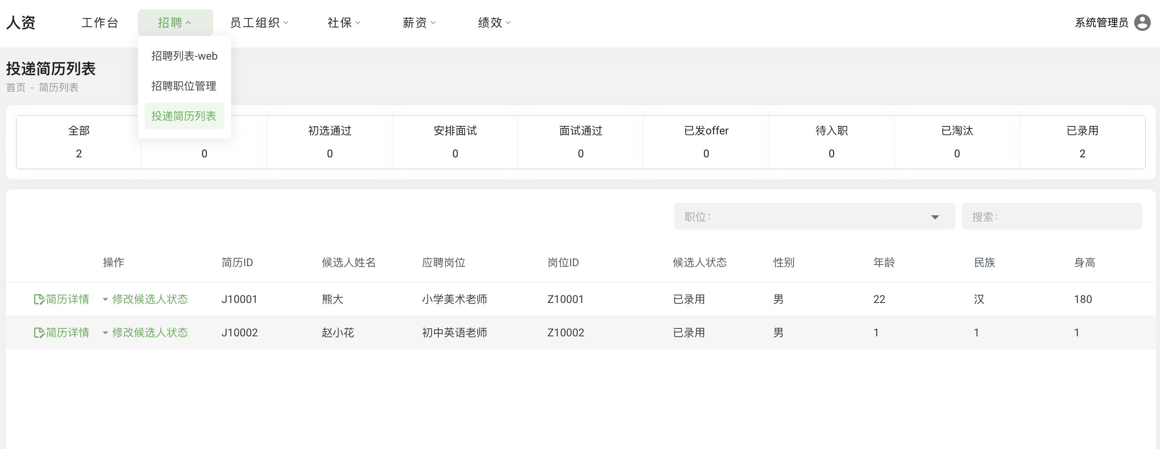Expand the 员工组织 menu

point(259,23)
